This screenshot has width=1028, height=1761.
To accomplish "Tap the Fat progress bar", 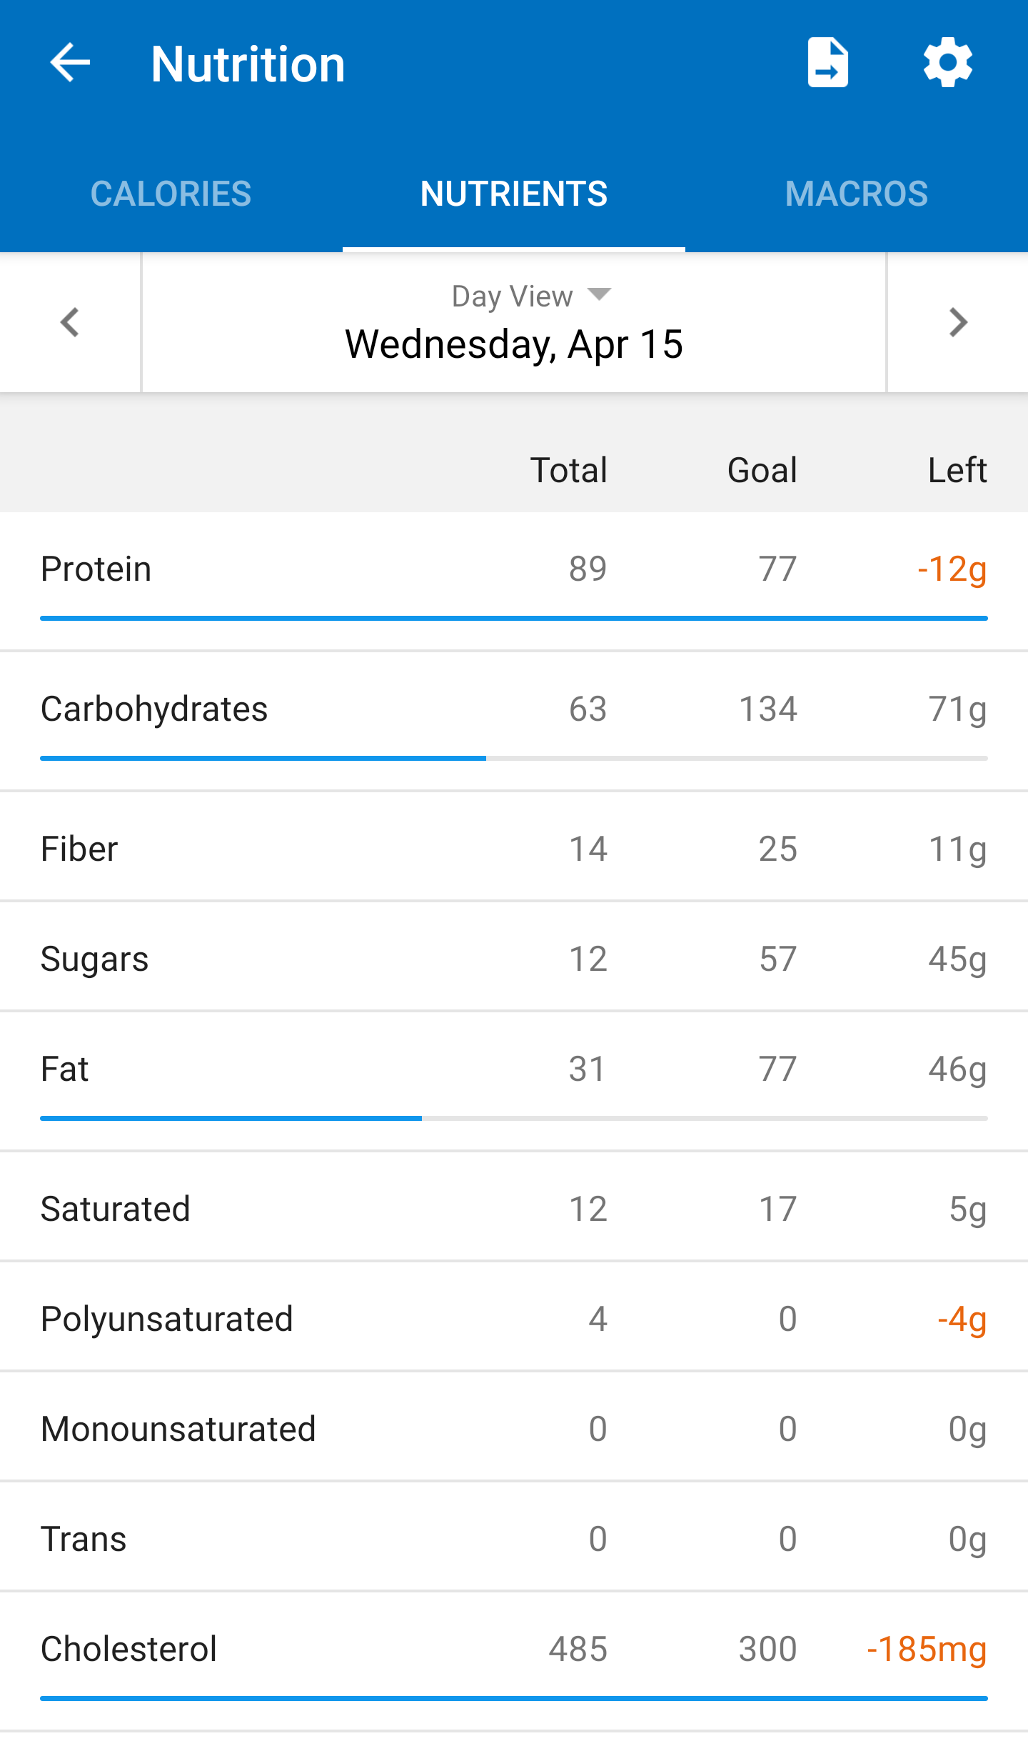I will tap(513, 1118).
